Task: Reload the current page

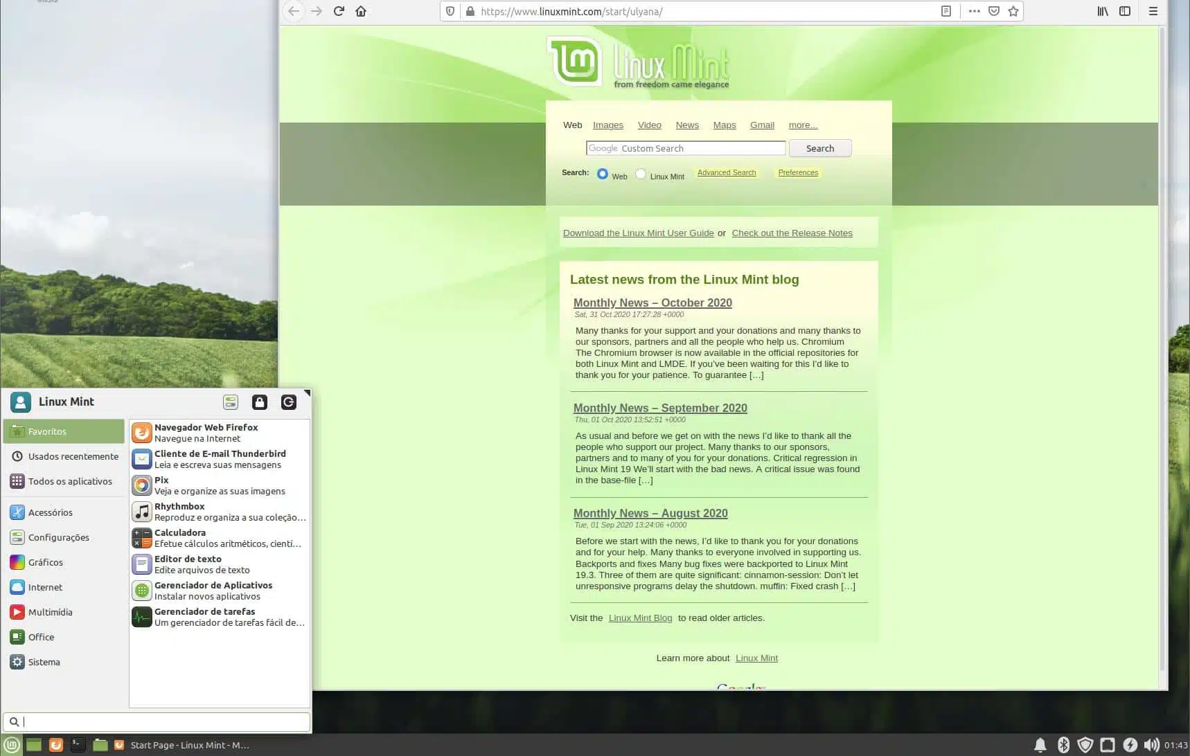Action: pos(339,11)
